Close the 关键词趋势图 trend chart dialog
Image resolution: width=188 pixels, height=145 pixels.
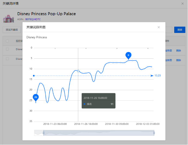click(x=159, y=27)
